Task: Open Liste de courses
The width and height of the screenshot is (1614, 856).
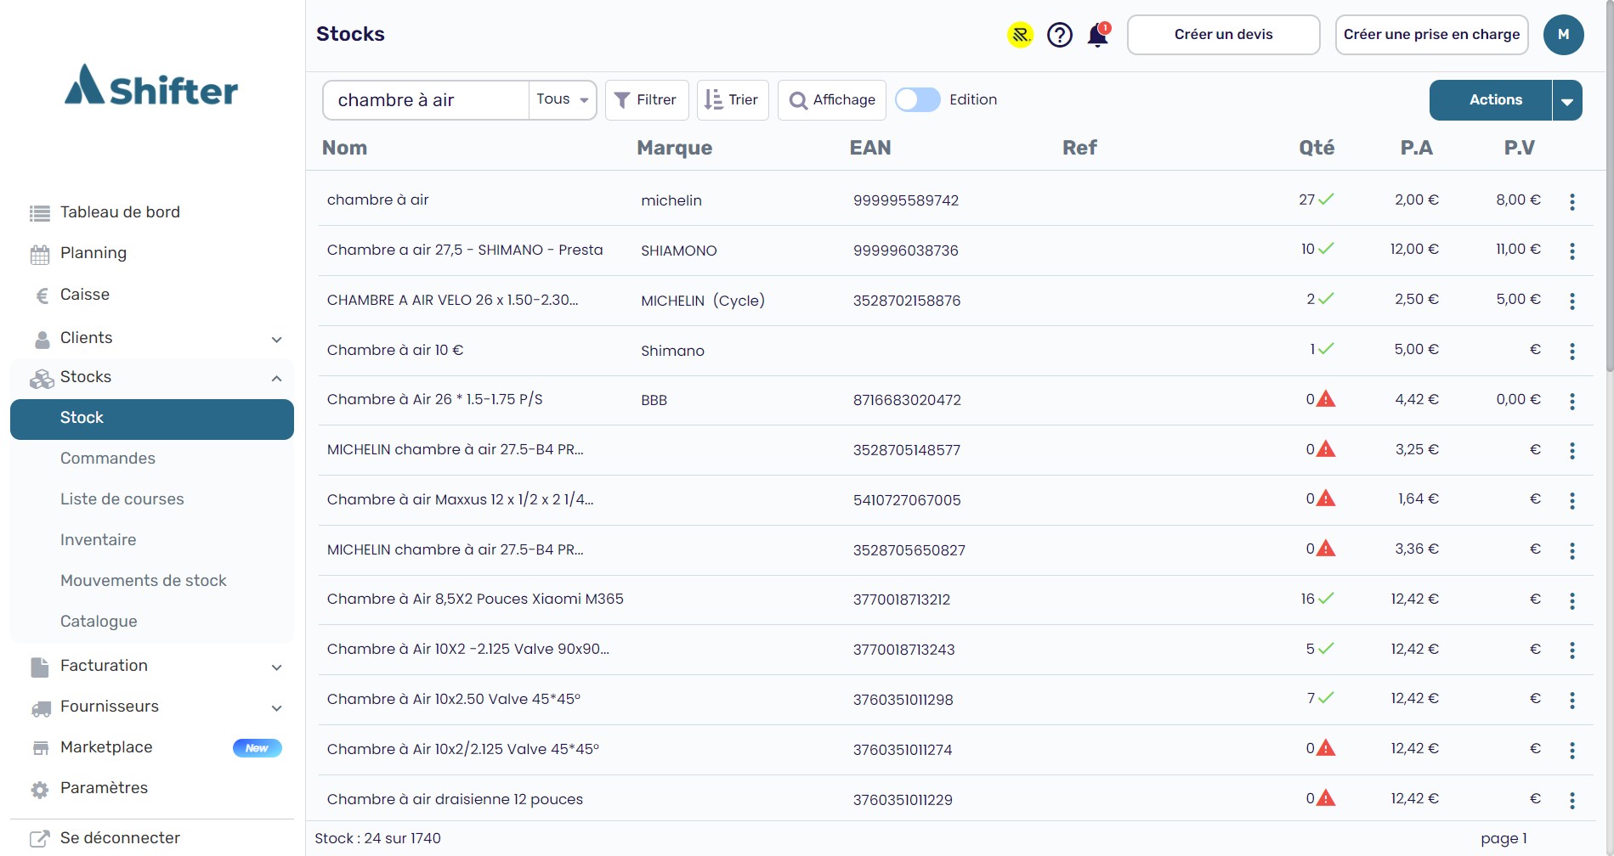Action: click(x=122, y=499)
